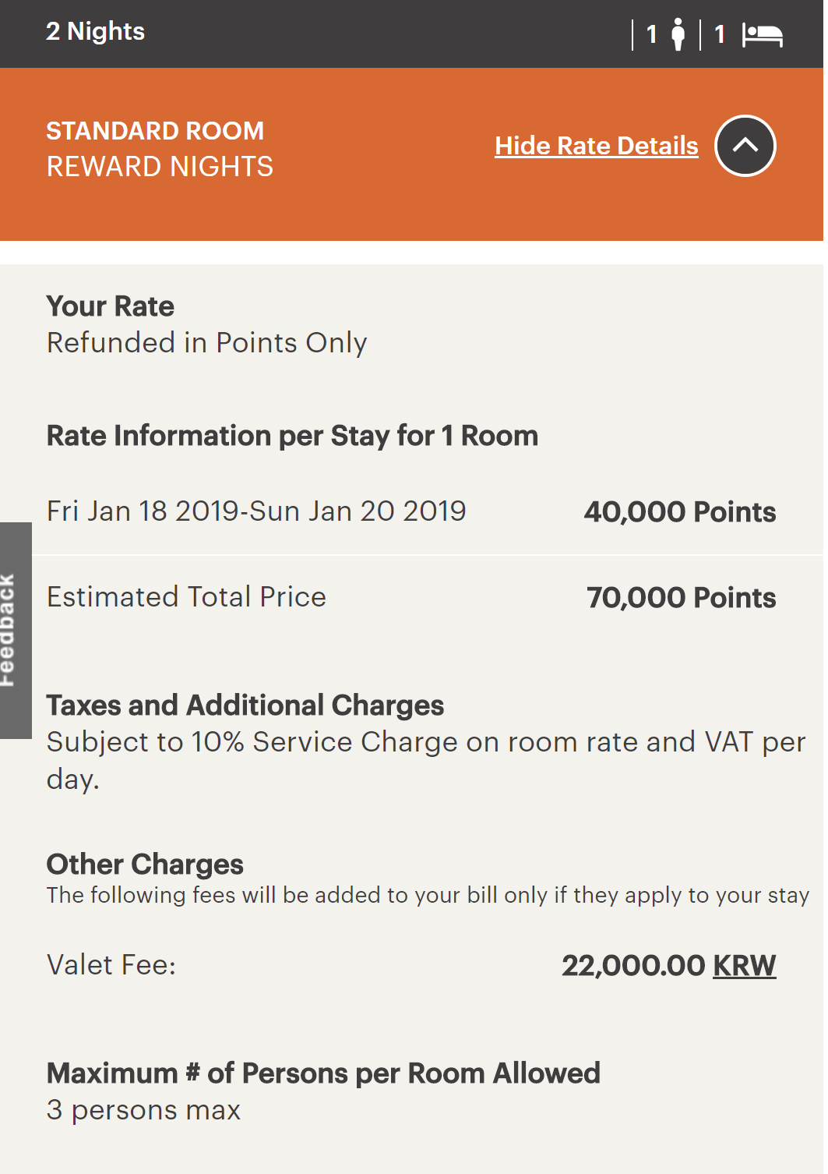Click the Hide Rate Details link
This screenshot has width=828, height=1174.
tap(597, 146)
